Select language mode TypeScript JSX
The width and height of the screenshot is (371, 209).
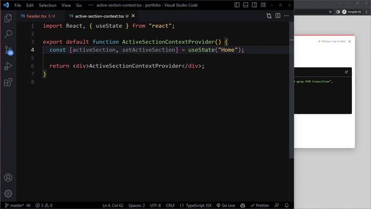coord(196,206)
